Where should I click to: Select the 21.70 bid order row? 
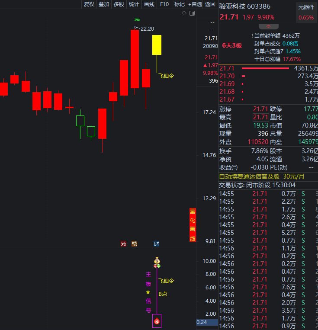coord(269,76)
